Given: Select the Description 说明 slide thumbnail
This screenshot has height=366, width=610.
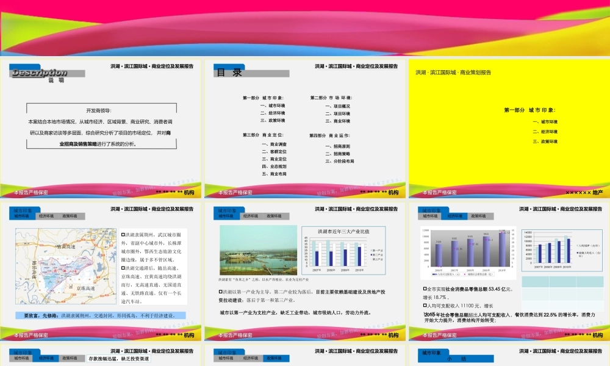Looking at the screenshot, I should [101, 129].
